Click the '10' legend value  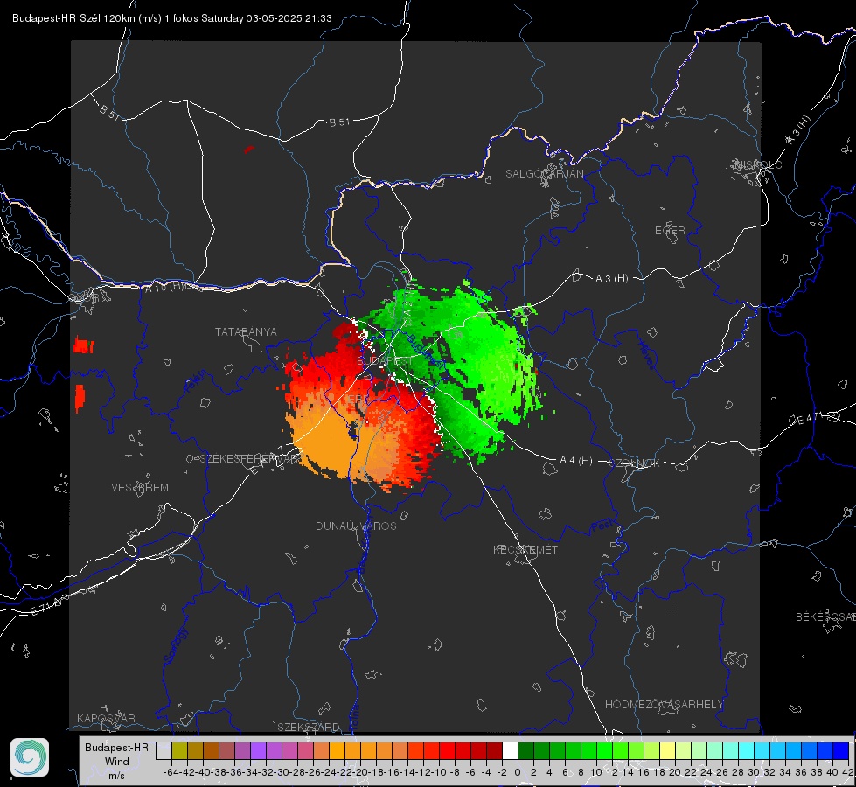coord(596,772)
